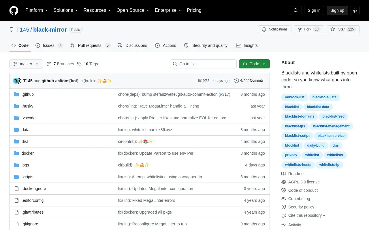
Task: Open the scripts folder link
Action: pyautogui.click(x=27, y=177)
